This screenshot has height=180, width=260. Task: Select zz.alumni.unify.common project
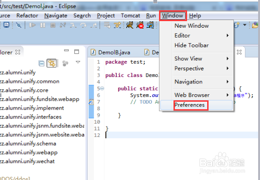29,82
